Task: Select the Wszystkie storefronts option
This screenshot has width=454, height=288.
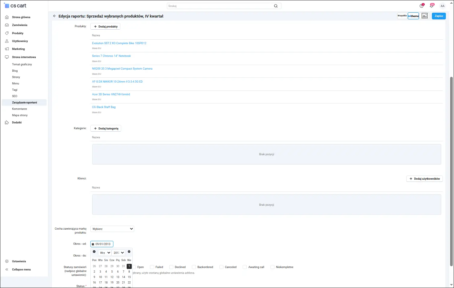Action: click(x=402, y=16)
